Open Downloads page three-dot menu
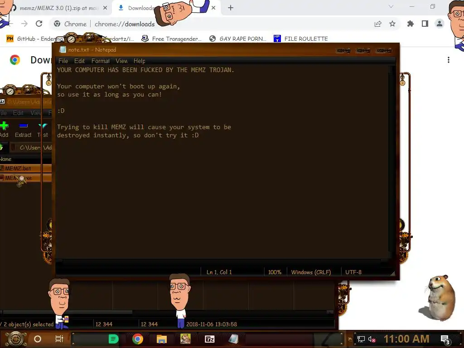 (449, 60)
